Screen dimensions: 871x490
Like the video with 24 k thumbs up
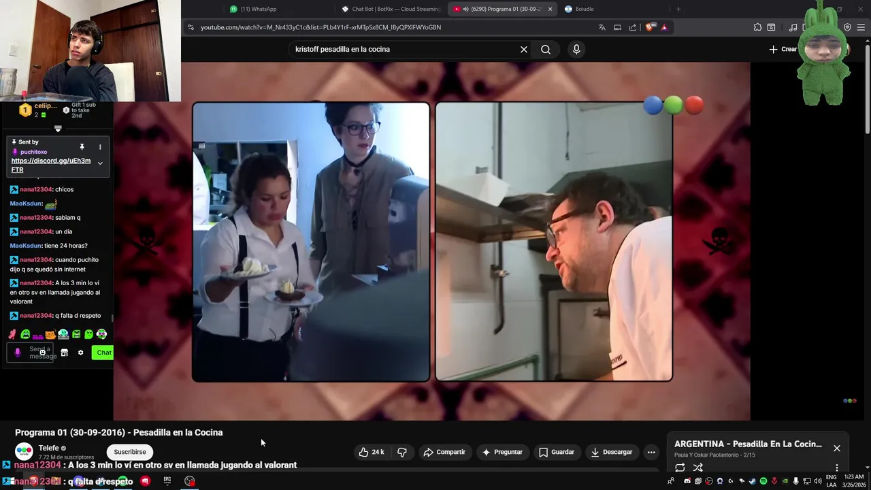tap(372, 452)
